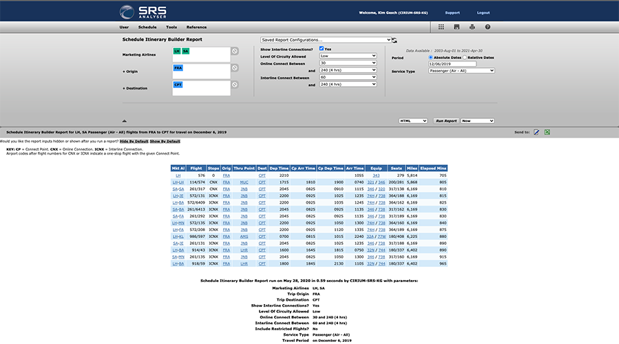Image resolution: width=619 pixels, height=344 pixels.
Task: Open Online Connect maximum 240 dropdown
Action: (348, 69)
